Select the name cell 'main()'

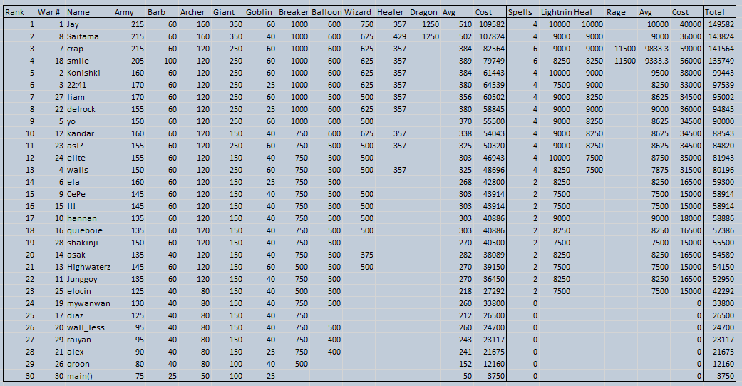pos(80,377)
